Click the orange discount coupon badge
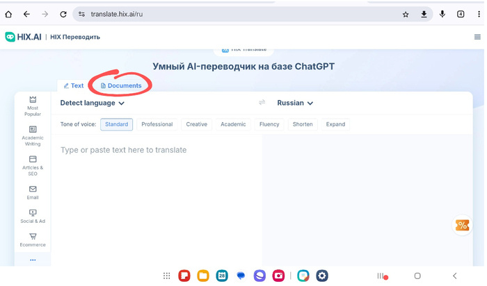Viewport: 487px width, 286px height. (462, 226)
